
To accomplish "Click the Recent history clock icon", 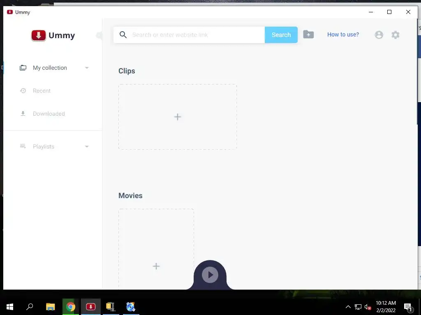I will point(23,91).
